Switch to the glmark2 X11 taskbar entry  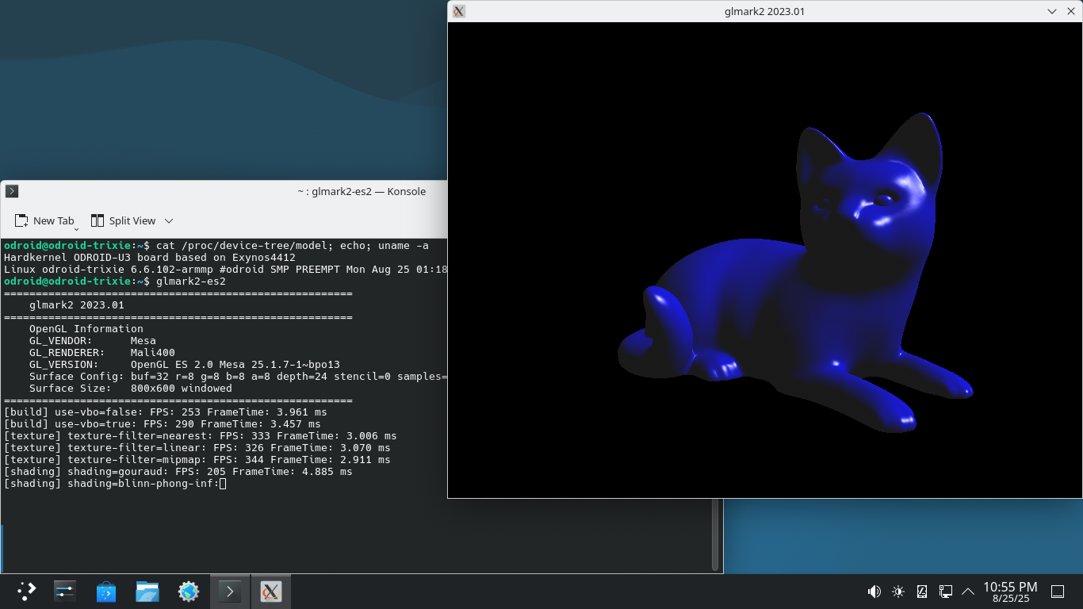click(x=271, y=591)
